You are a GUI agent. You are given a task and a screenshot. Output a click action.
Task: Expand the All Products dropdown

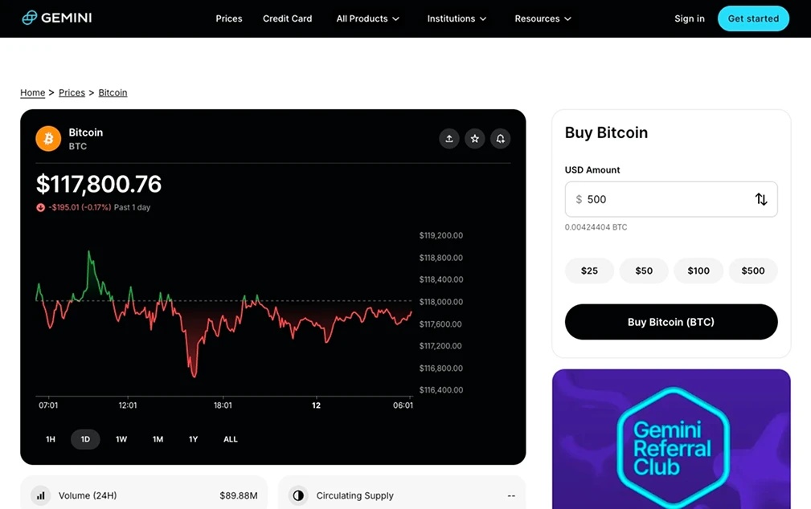pos(367,18)
